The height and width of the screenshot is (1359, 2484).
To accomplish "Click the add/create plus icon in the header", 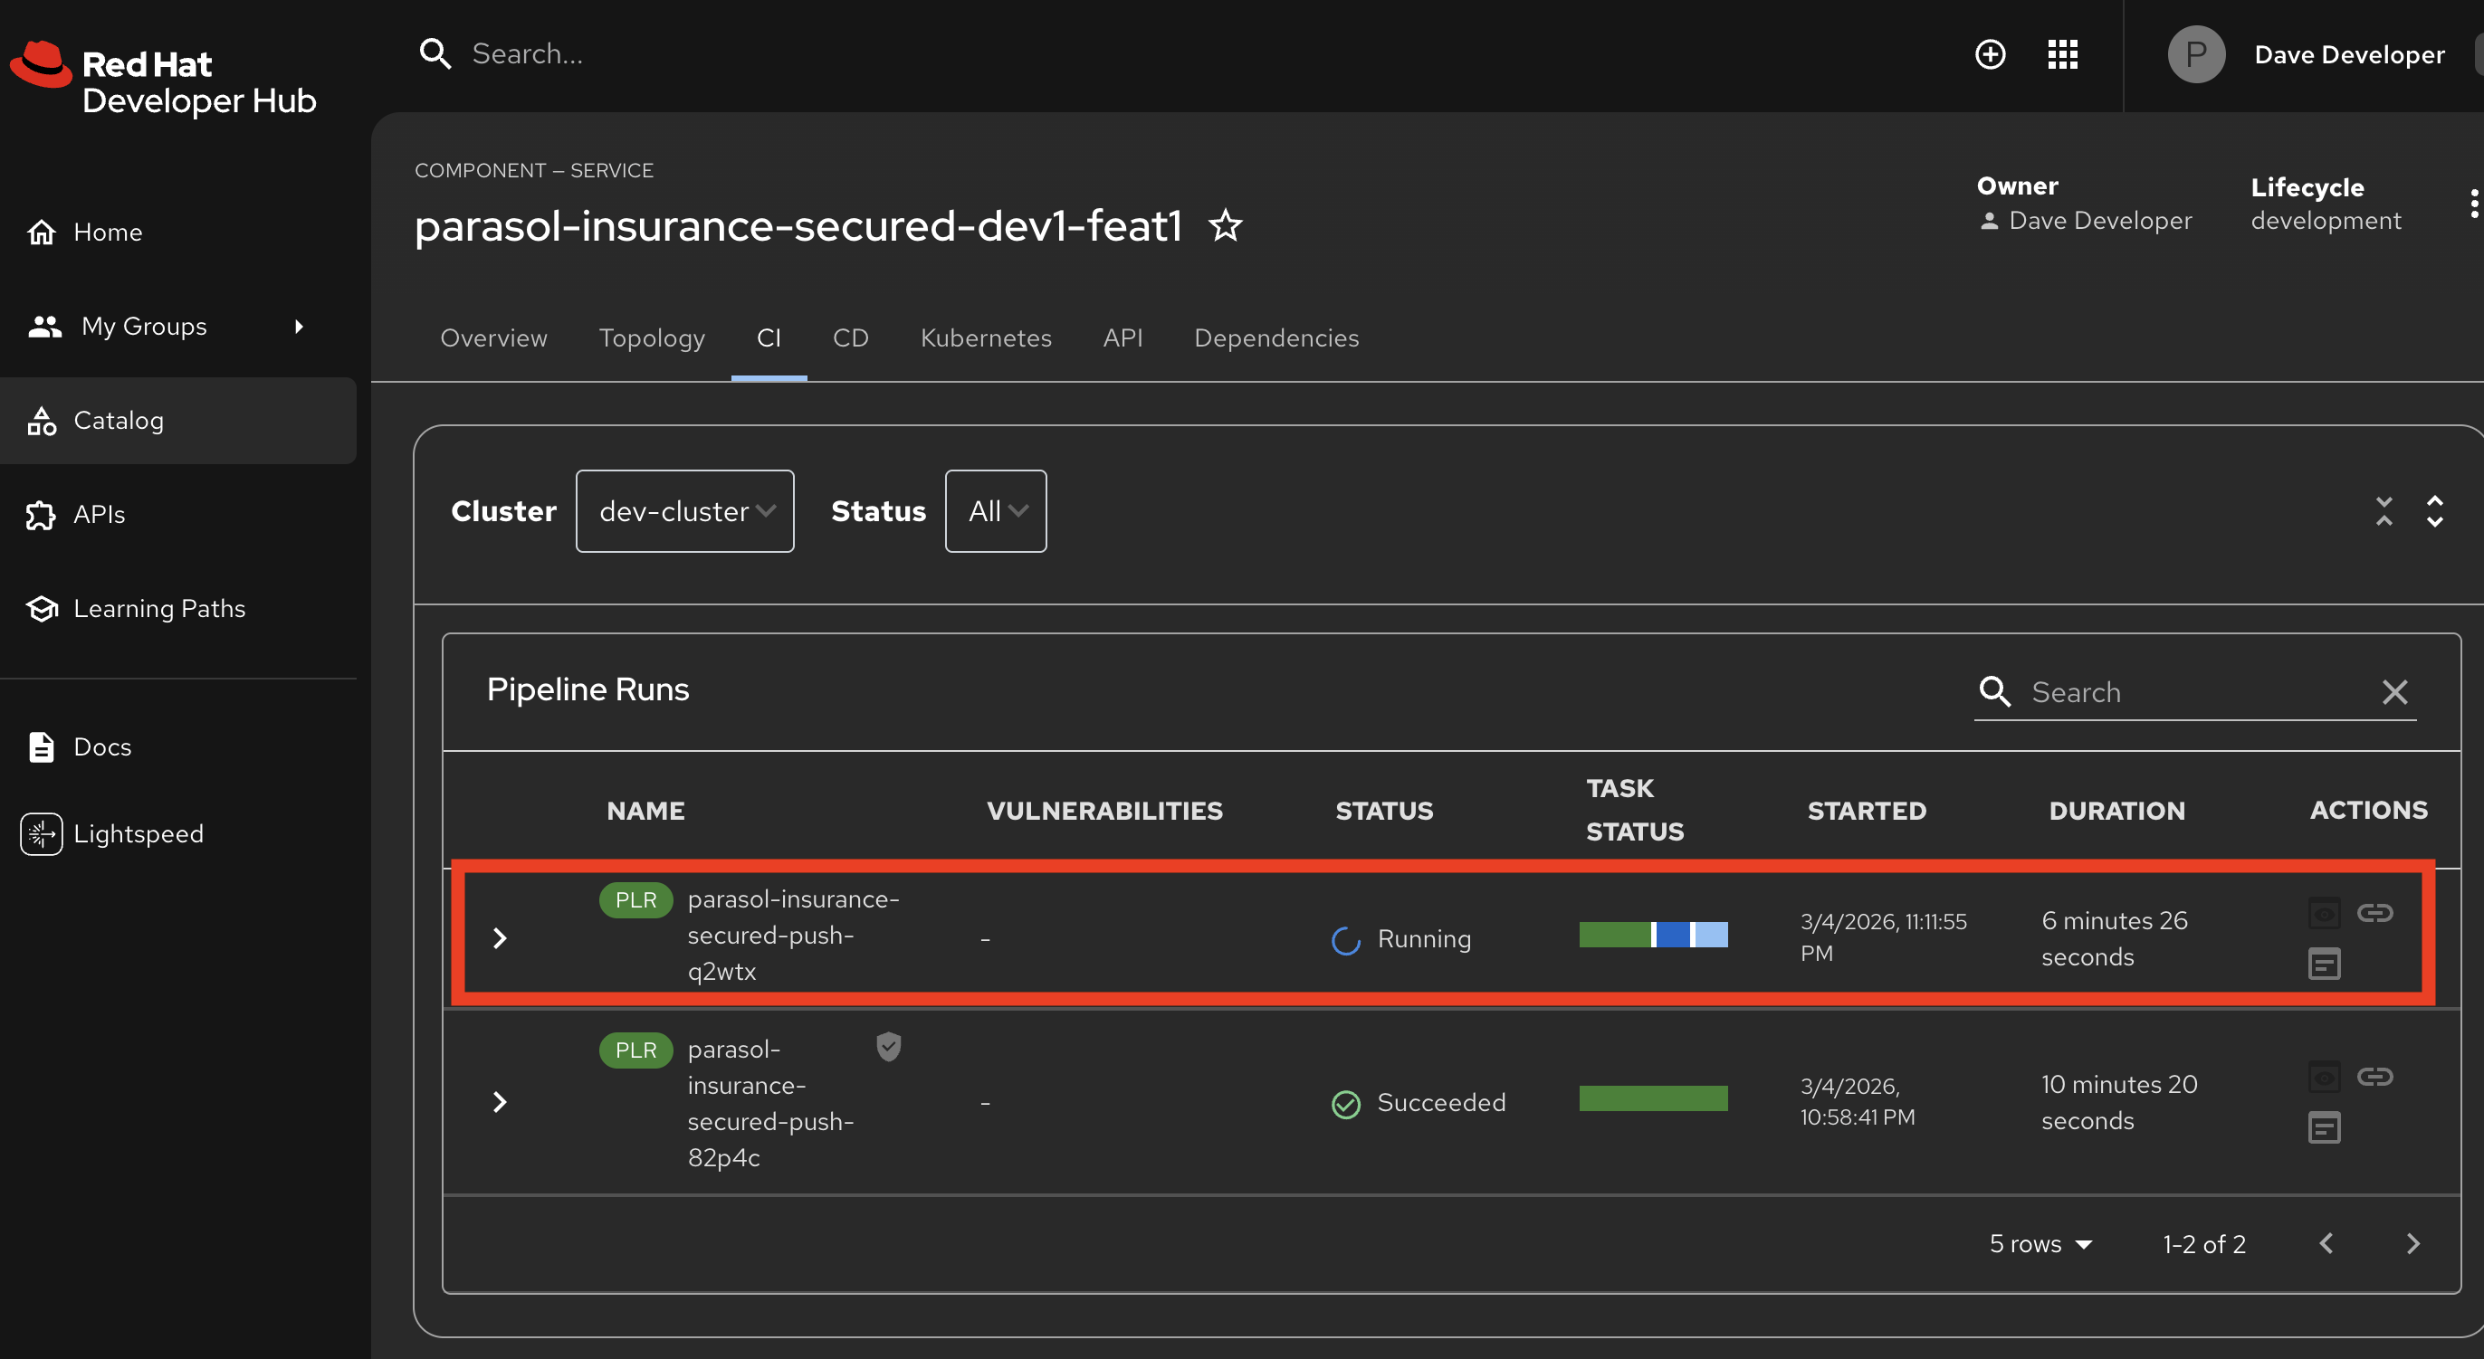I will pos(1991,54).
